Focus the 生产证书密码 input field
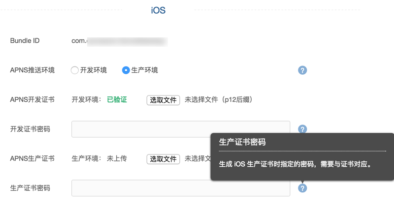 point(180,188)
